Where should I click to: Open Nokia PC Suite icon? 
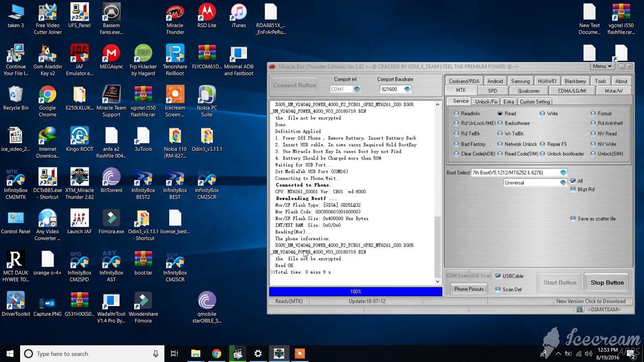pos(207,102)
